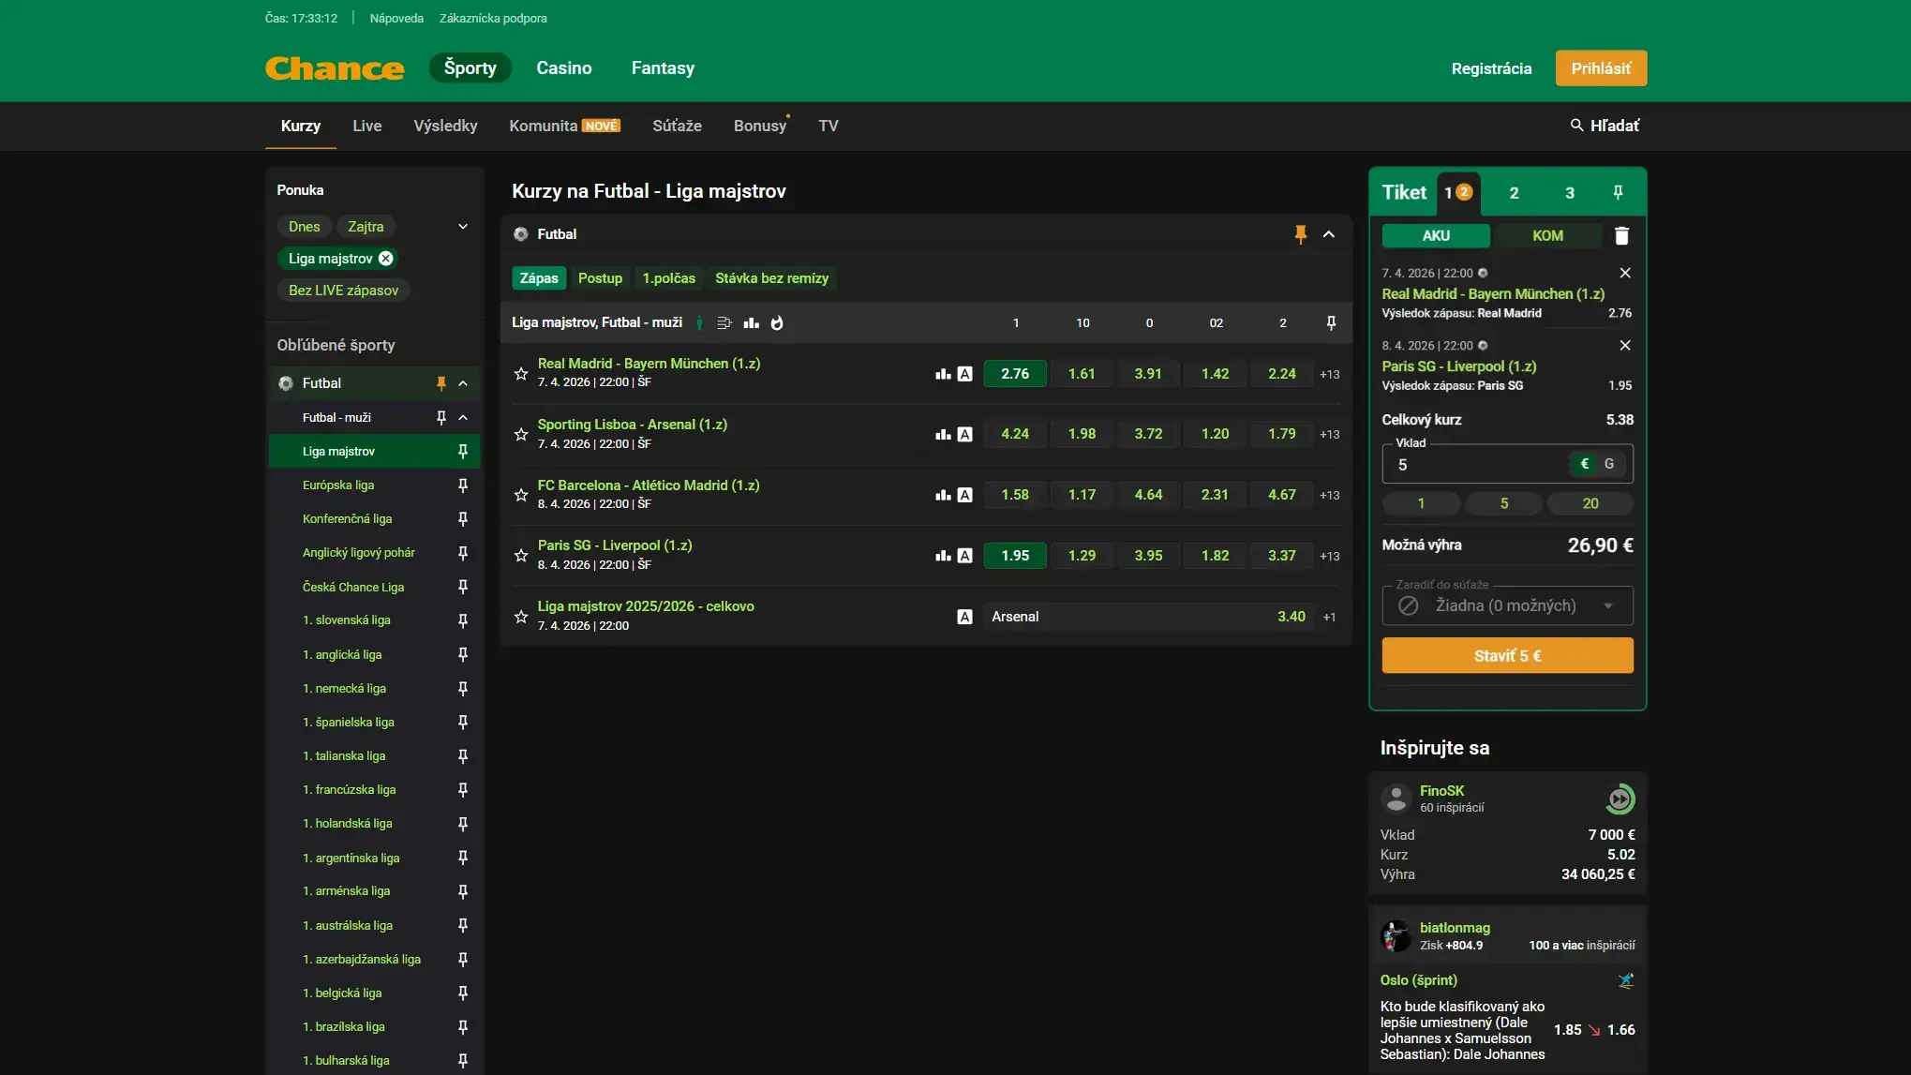The height and width of the screenshot is (1075, 1911).
Task: Click the orange pin in Futbal section header
Action: (1300, 234)
